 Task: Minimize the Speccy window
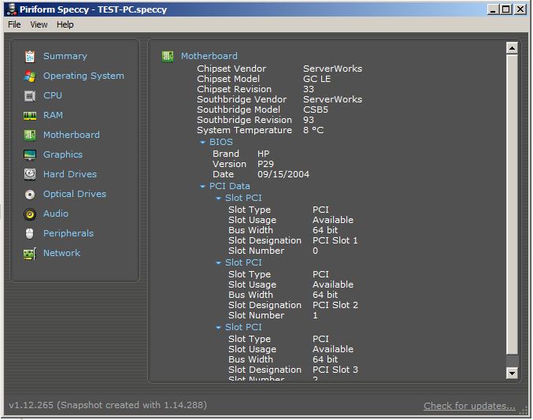(493, 9)
